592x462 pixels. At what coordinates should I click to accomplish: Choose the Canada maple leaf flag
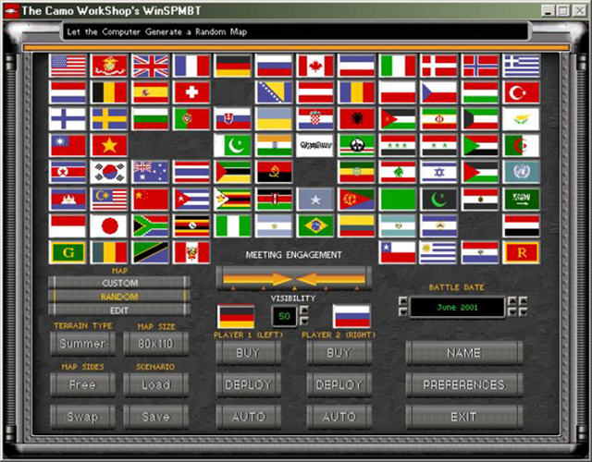(315, 66)
